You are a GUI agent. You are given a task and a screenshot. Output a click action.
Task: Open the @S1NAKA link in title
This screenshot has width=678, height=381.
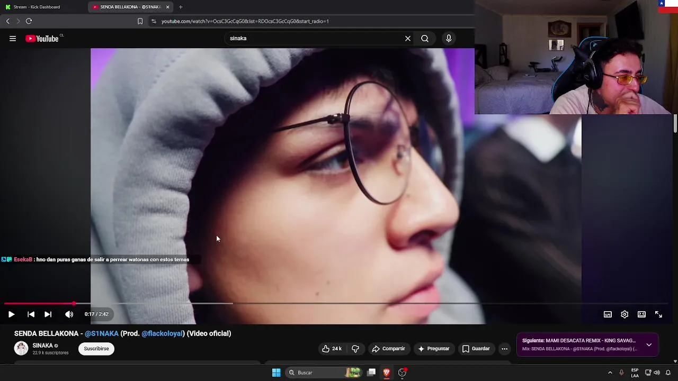coord(102,333)
